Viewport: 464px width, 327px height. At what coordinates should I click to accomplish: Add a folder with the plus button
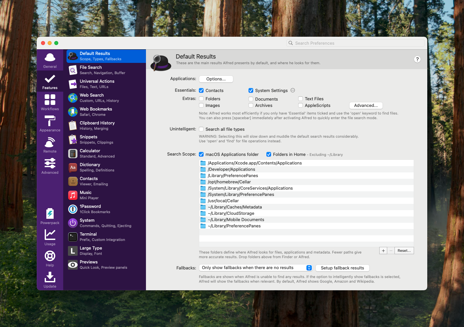[383, 251]
